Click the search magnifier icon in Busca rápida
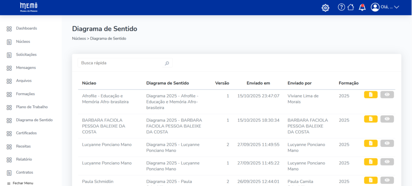Viewport: 412px width, 186px height. [167, 63]
